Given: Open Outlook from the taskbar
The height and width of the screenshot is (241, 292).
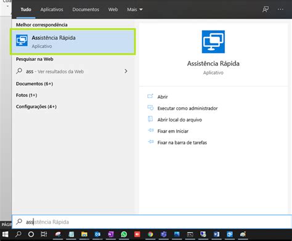Looking at the screenshot, I should (x=97, y=234).
